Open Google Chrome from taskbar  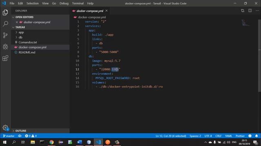click(51, 142)
